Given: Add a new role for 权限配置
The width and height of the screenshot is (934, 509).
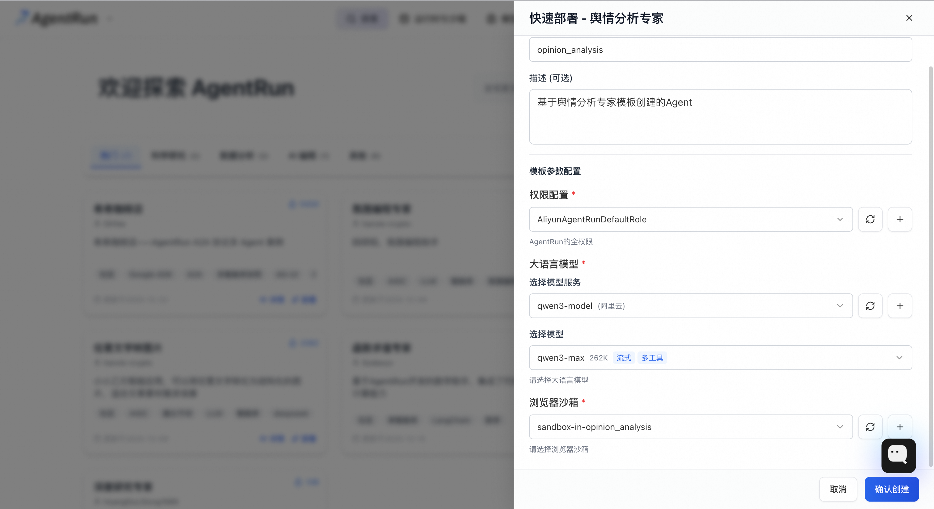Looking at the screenshot, I should tap(900, 219).
